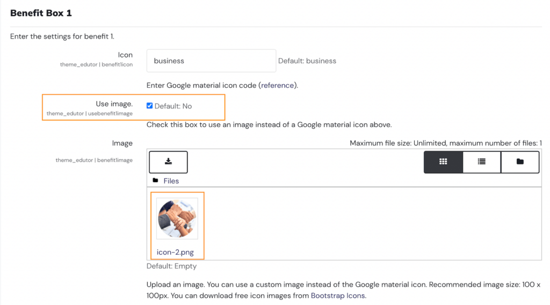This screenshot has height=305, width=550.
Task: Click the 'Default: Empty' text
Action: tap(171, 266)
